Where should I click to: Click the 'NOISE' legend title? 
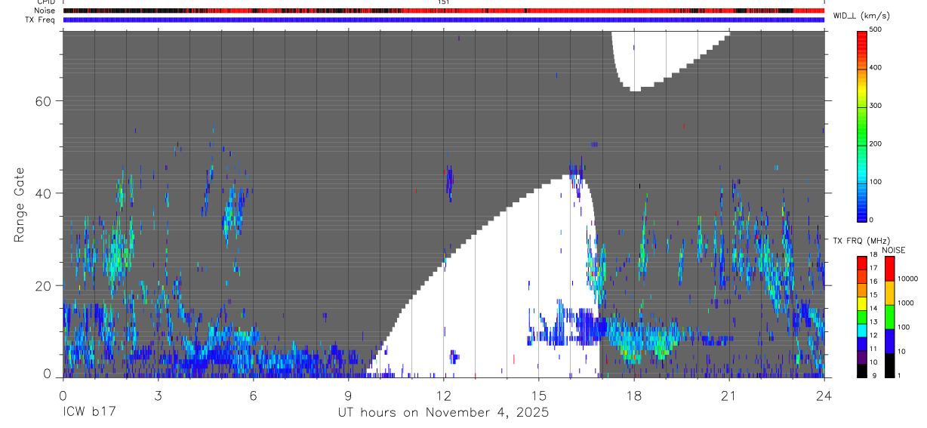[x=894, y=250]
